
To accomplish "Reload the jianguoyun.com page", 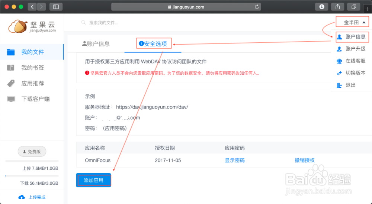I will 257,7.
